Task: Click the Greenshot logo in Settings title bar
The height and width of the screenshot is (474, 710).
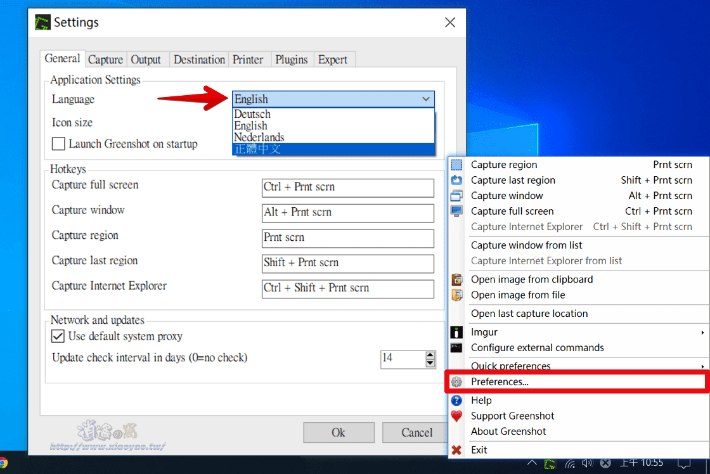Action: (x=42, y=22)
